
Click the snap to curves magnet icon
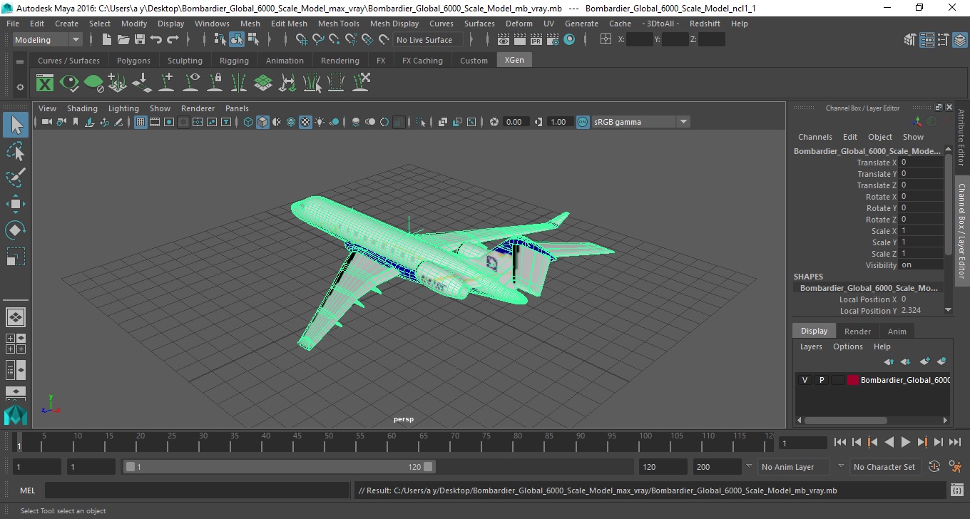pyautogui.click(x=318, y=40)
